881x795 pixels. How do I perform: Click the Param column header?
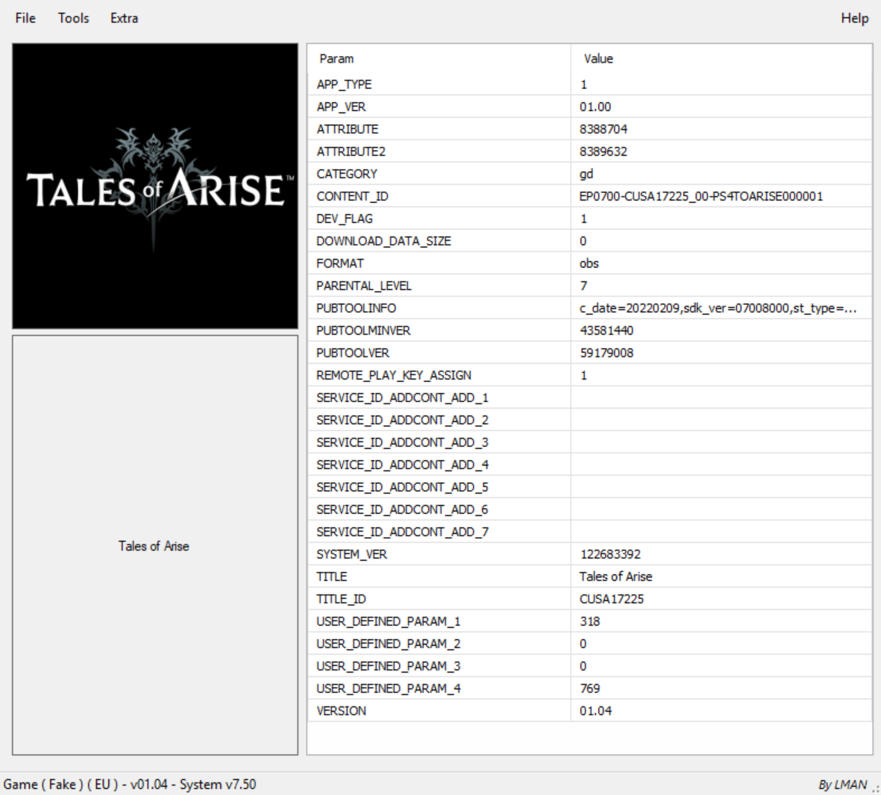336,58
